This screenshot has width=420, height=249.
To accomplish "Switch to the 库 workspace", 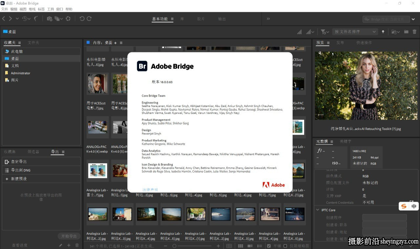I will 182,19.
